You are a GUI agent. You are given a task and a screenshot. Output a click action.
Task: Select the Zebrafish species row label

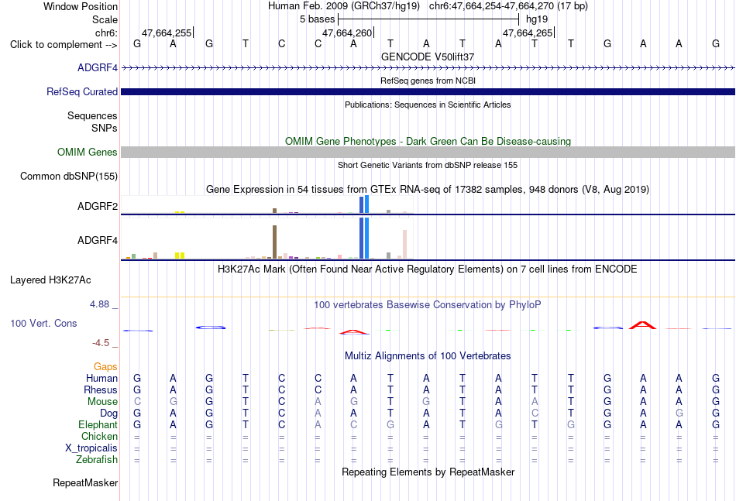[x=97, y=460]
